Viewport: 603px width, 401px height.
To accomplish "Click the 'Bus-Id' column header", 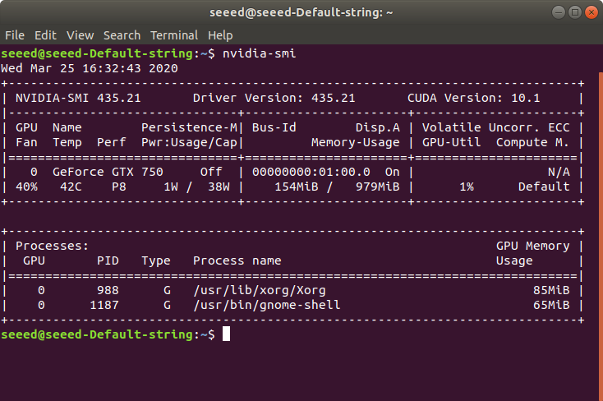I will coord(274,127).
